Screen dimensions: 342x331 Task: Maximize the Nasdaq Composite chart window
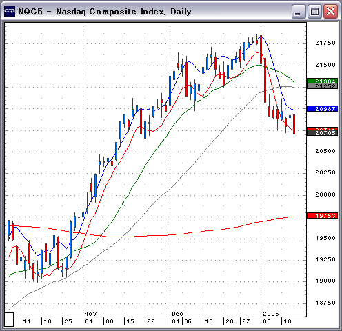tap(314, 11)
